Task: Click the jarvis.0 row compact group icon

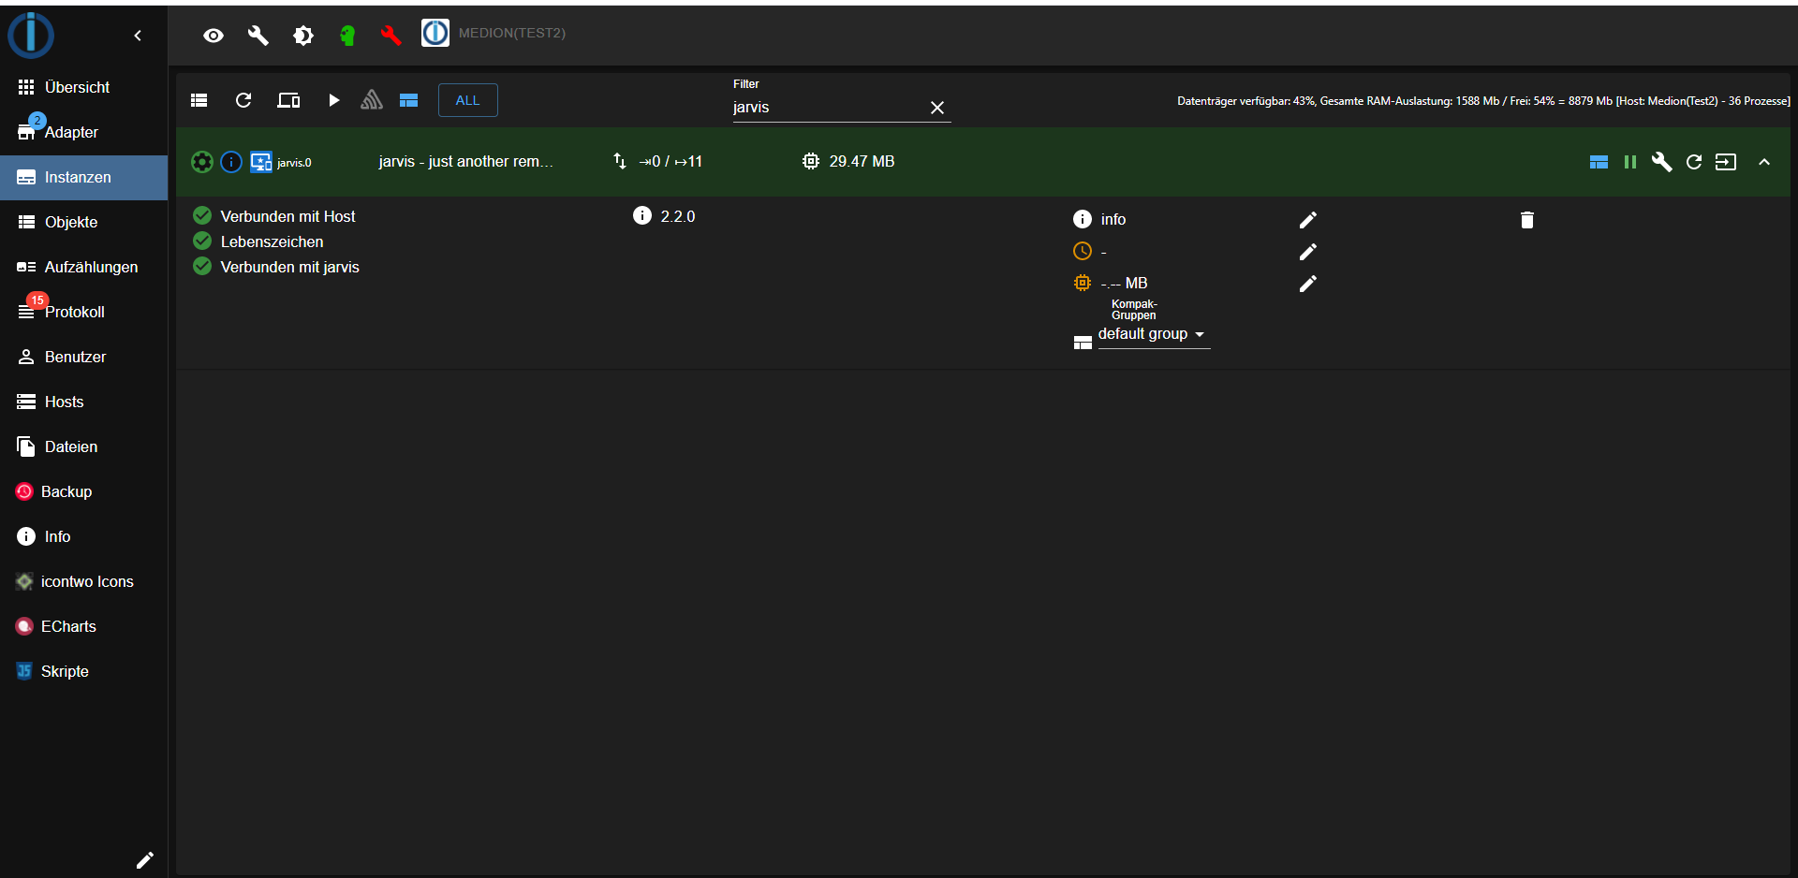Action: (1599, 162)
